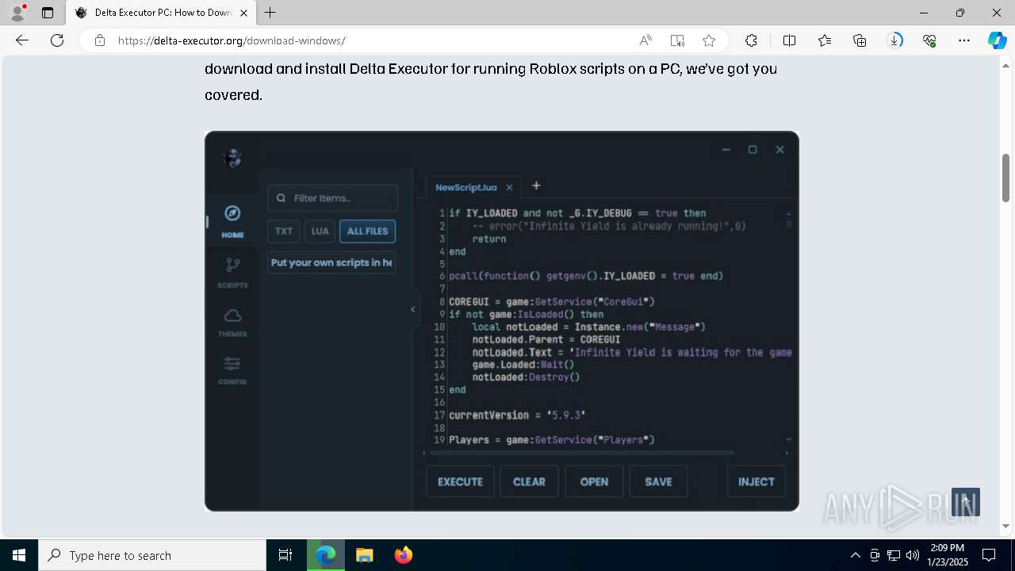
Task: Close the Delta Executor tab
Action: tap(244, 13)
